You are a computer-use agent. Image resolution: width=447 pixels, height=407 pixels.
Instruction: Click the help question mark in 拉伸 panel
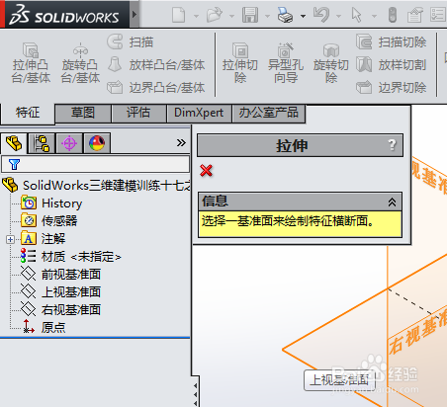click(x=392, y=145)
